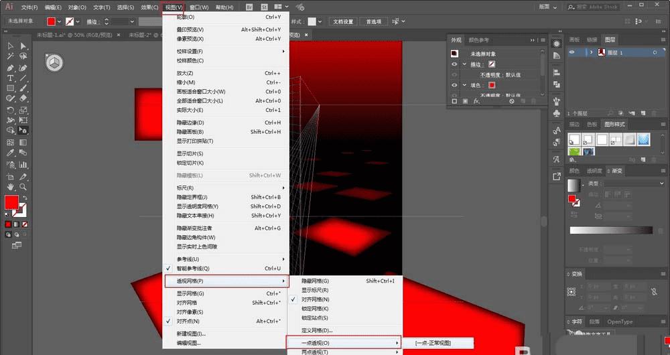The width and height of the screenshot is (670, 355).
Task: Toggle visibility of 图层 1 layer
Action: (x=572, y=52)
